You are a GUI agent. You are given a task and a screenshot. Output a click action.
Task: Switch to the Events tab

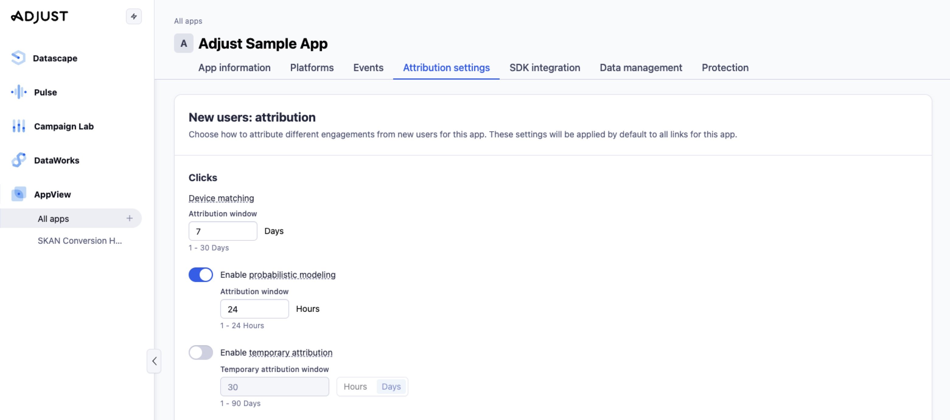tap(368, 67)
